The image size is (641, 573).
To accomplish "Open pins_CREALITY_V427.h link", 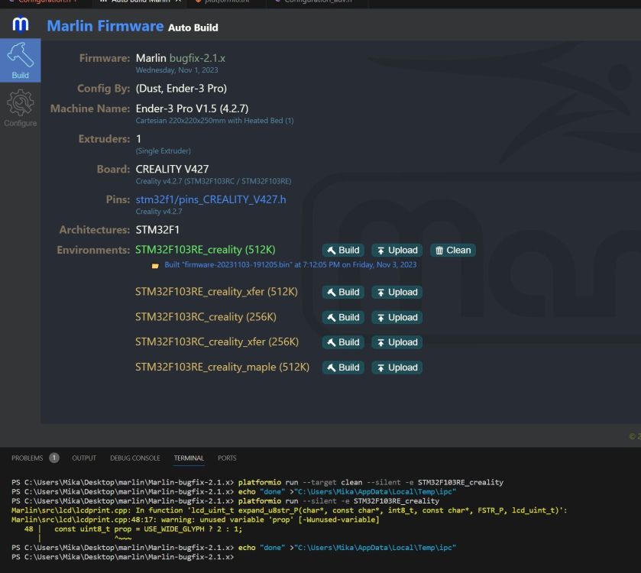I will coord(211,199).
